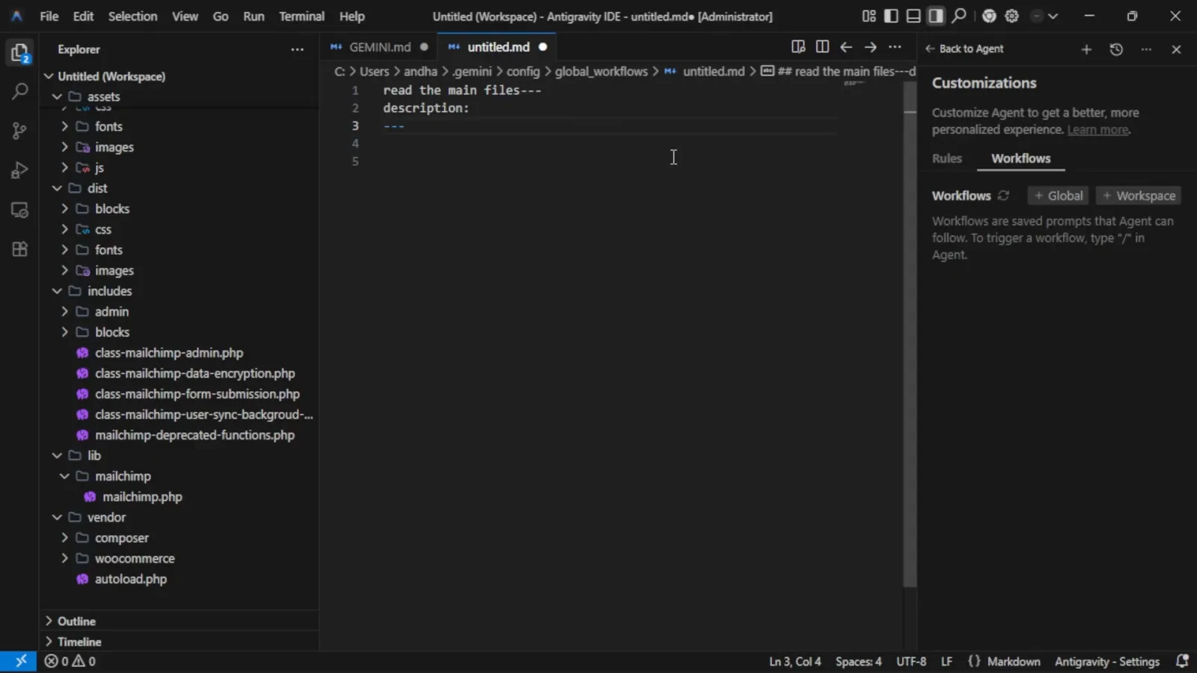1197x673 pixels.
Task: Open remote window indicator in status bar
Action: 19,661
